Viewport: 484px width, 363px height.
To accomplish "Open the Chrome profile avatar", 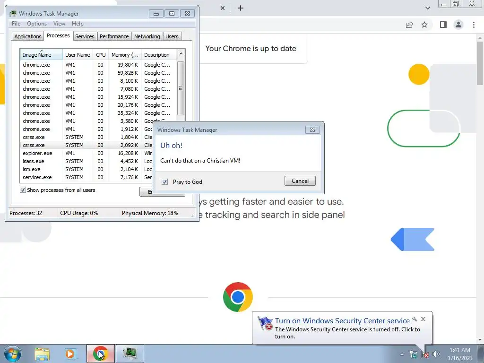I will pos(458,25).
